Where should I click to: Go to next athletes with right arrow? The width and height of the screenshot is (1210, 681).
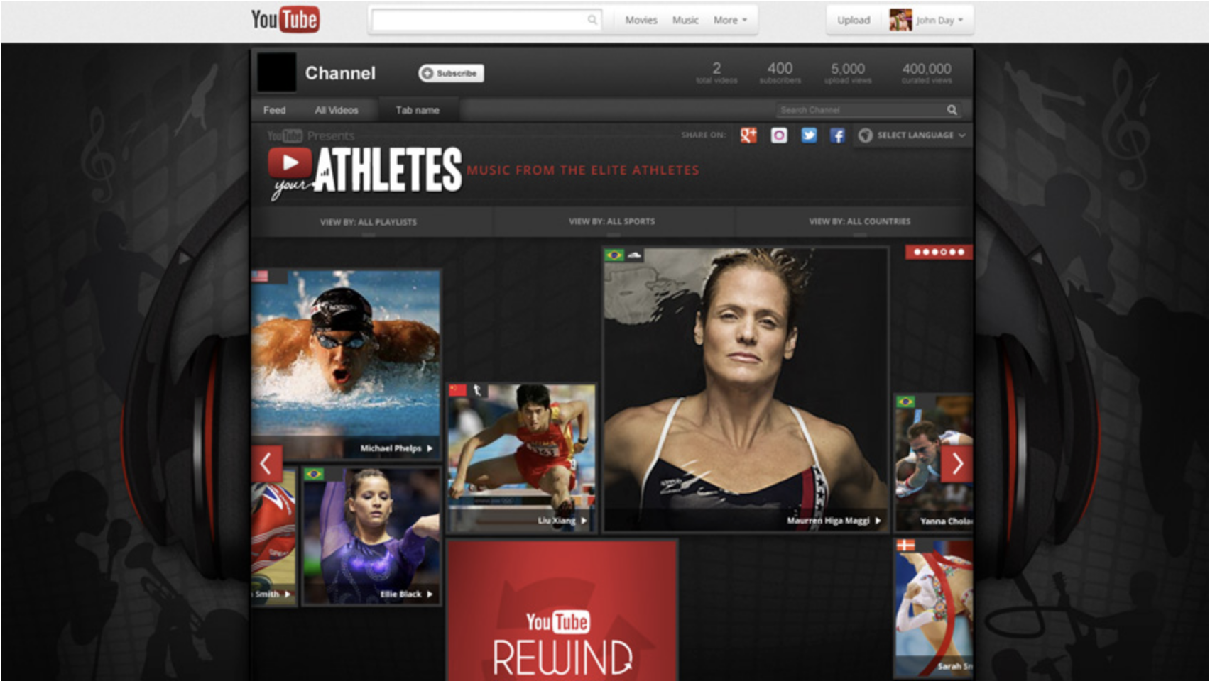coord(956,464)
